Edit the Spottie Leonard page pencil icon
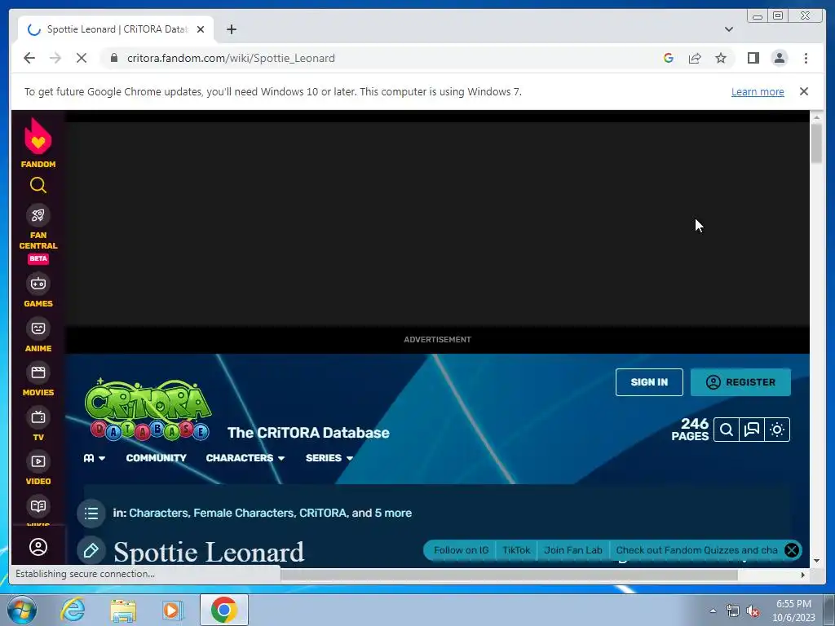 [x=91, y=550]
